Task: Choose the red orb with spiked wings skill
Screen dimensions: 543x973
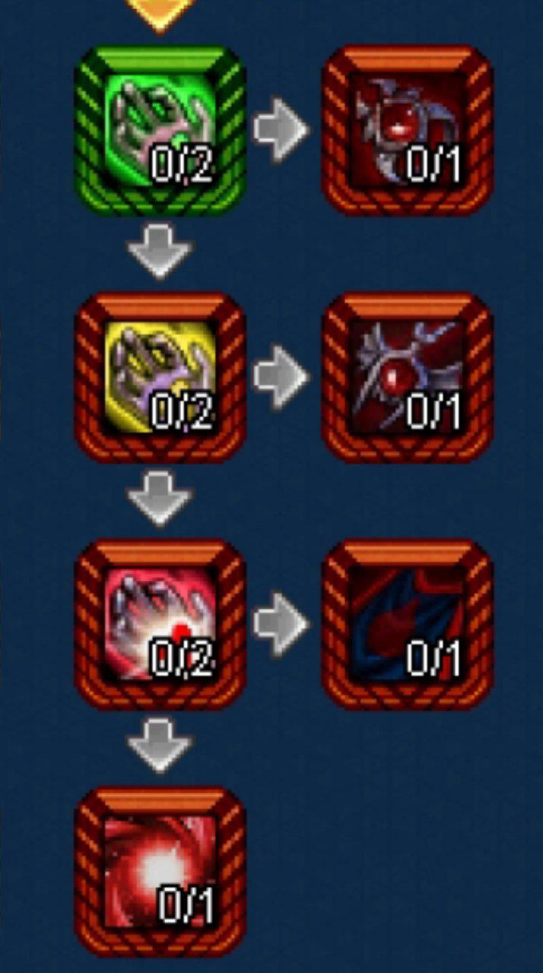Action: click(x=408, y=378)
